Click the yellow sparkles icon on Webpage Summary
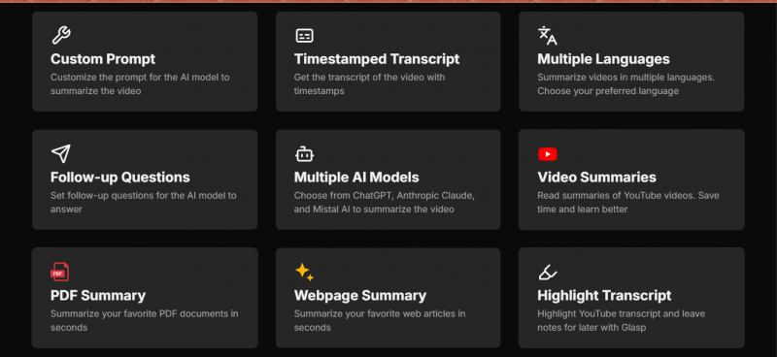This screenshot has height=357, width=777. pyautogui.click(x=304, y=273)
